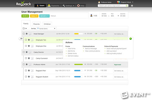This screenshot has width=152, height=101.
Task: Click the user count person icon
Action: coord(91,15)
